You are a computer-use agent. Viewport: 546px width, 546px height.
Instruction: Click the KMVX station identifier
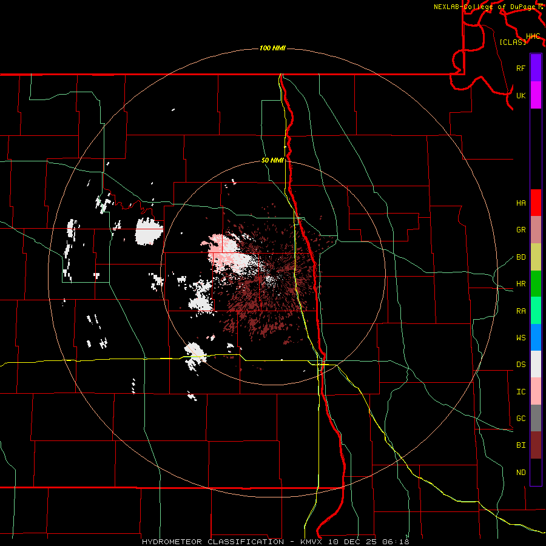click(x=312, y=542)
